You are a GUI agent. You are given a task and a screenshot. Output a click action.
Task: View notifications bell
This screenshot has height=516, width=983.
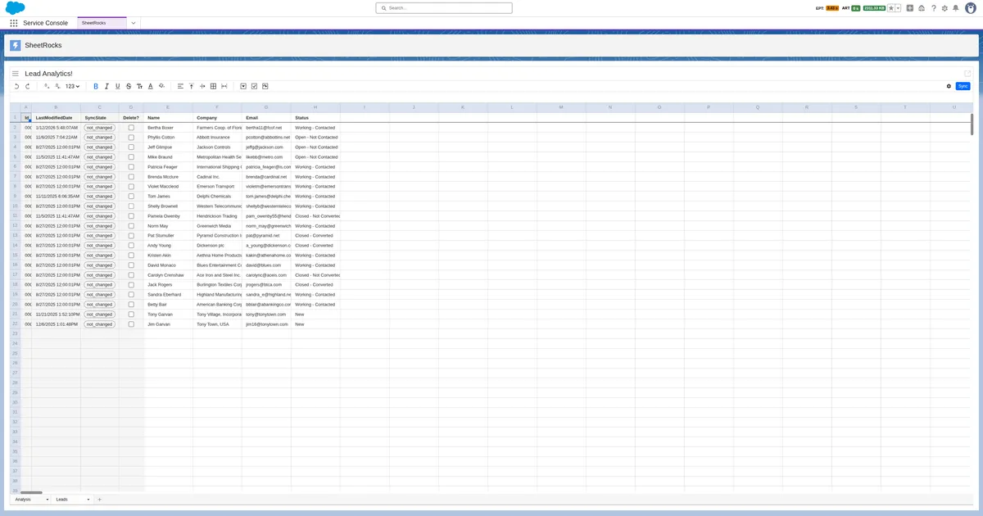[x=955, y=8]
